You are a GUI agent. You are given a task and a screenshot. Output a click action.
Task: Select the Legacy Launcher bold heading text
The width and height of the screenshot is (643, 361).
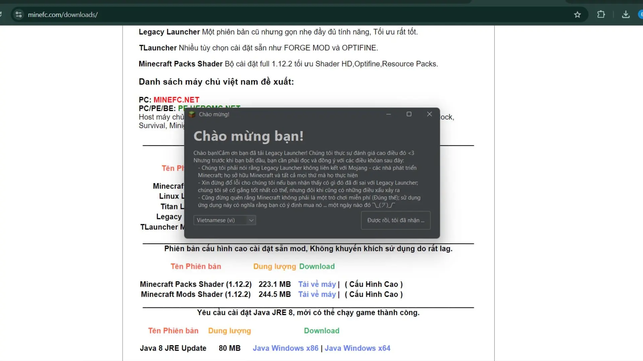coord(169,32)
